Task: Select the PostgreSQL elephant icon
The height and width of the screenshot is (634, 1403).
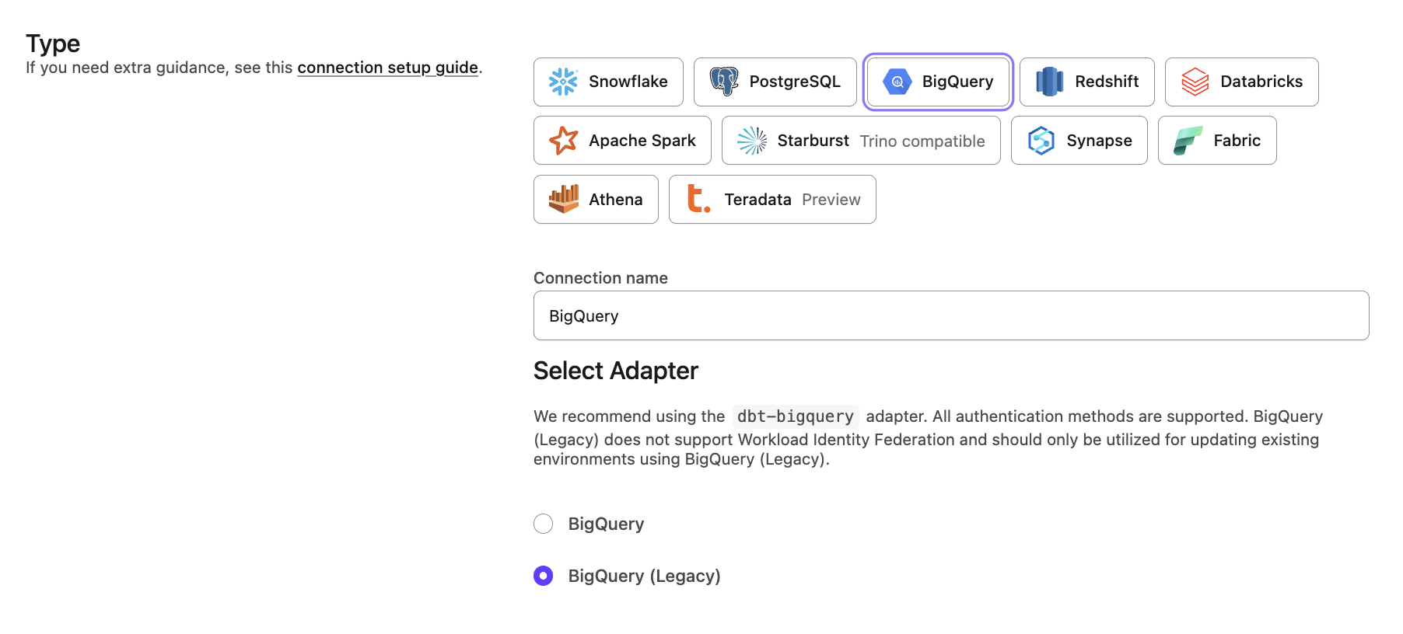Action: [x=726, y=81]
